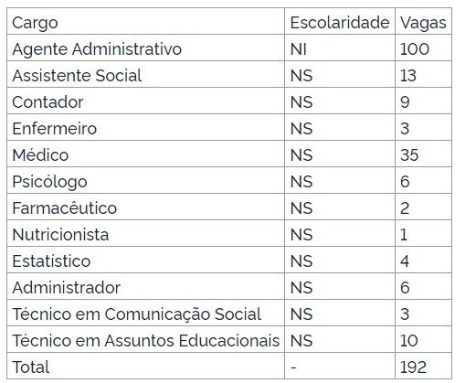Select the Escolaridade column header
Viewport: 465px width, 383px height.
340,23
